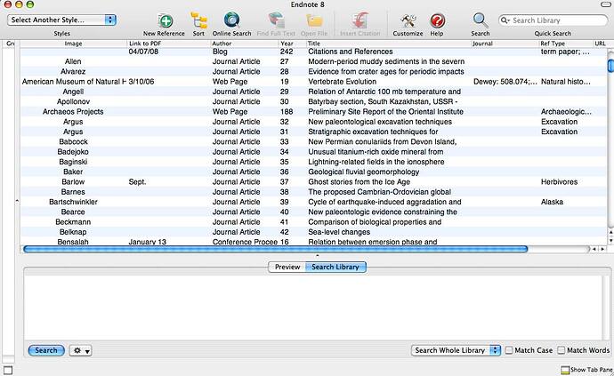The width and height of the screenshot is (614, 376).
Task: Click the 'Alaska' Ref Type cell
Action: 552,202
